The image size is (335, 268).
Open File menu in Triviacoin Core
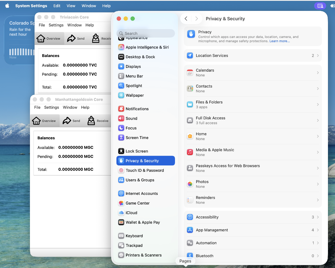[42, 25]
